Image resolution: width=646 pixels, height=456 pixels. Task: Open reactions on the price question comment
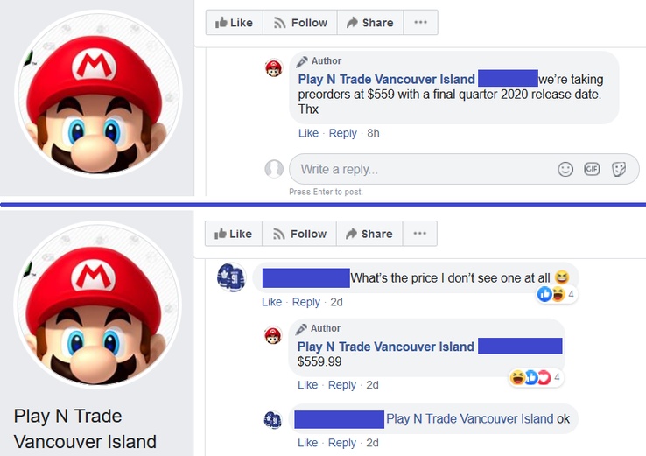point(557,294)
